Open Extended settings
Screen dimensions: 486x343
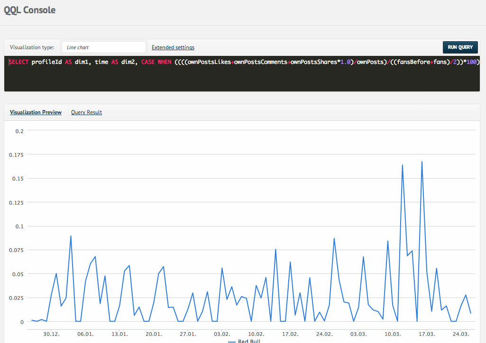[x=173, y=47]
